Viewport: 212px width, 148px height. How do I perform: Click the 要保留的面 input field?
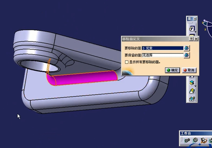[163, 55]
